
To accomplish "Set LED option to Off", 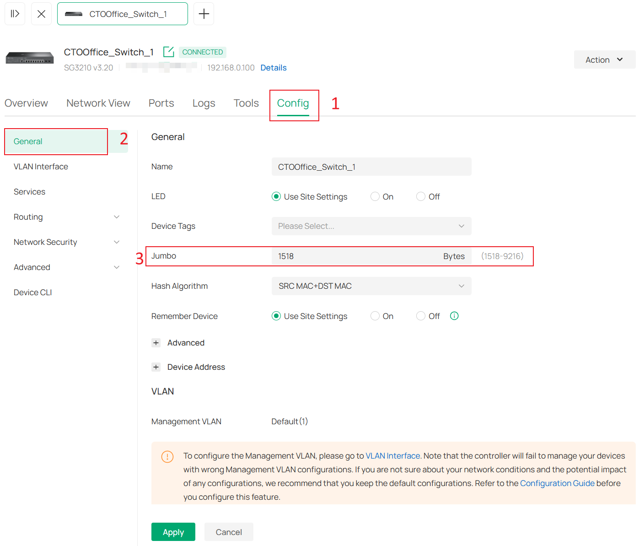I will 421,196.
